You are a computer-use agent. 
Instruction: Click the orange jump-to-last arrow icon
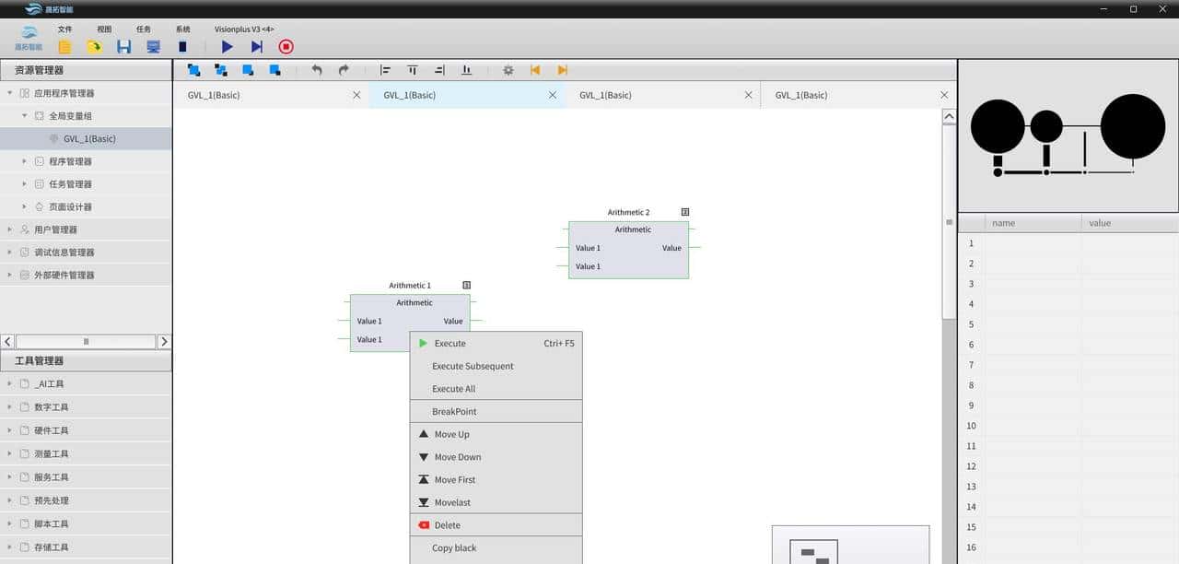point(562,70)
